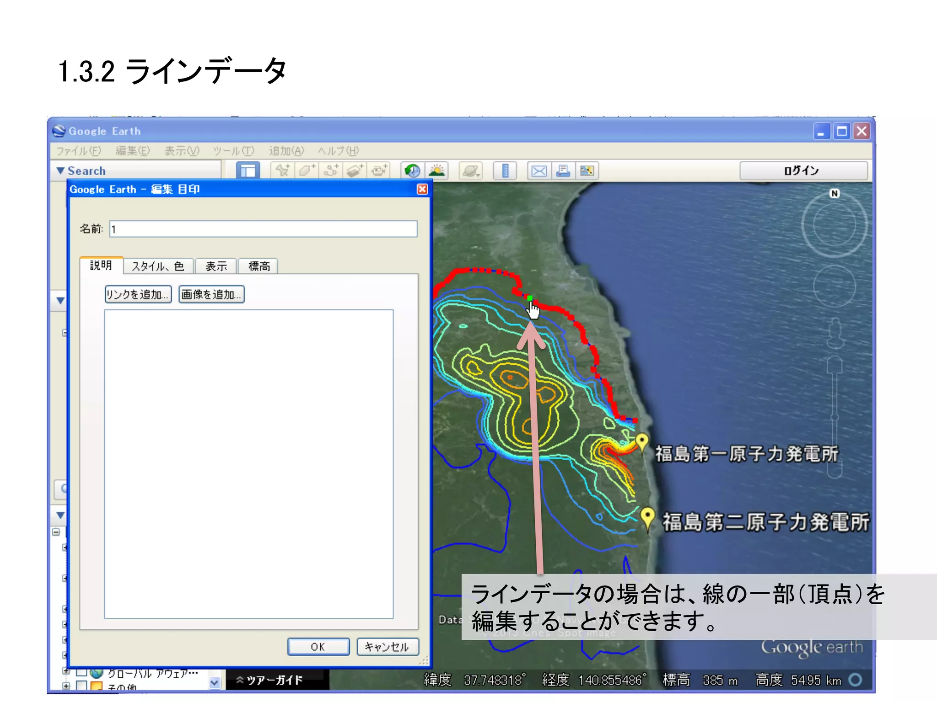This screenshot has height=702, width=937.
Task: Switch to the 標高 tab
Action: point(258,266)
